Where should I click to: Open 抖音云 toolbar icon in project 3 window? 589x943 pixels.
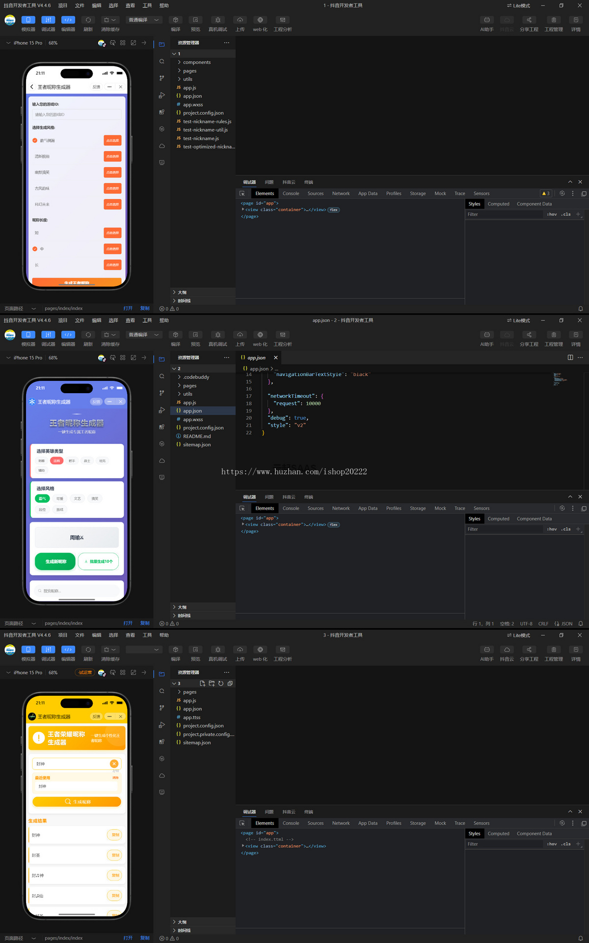pos(507,650)
